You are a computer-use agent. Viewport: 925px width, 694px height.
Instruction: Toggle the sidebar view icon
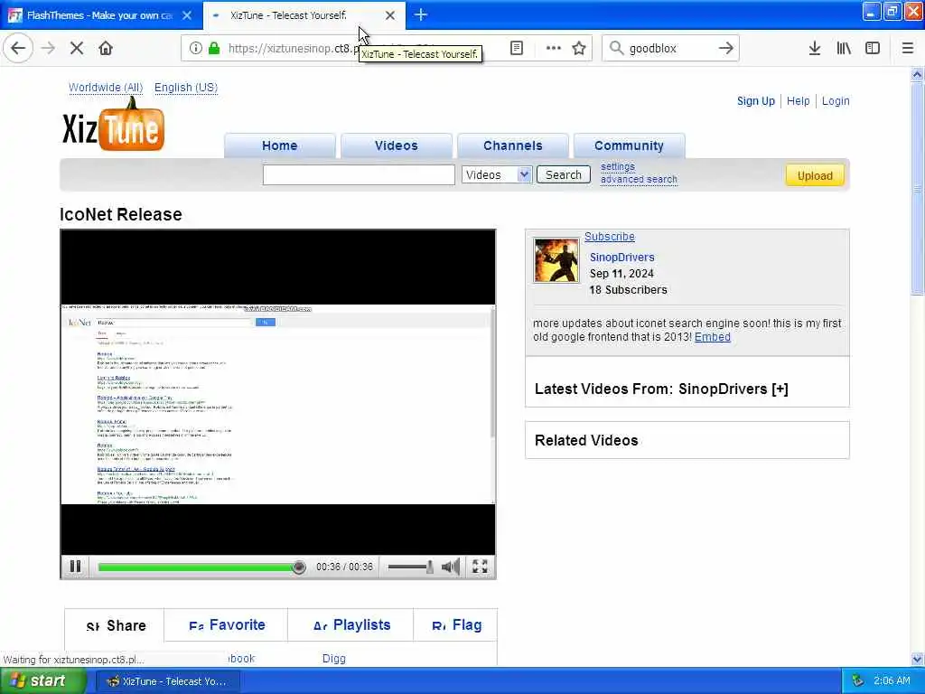[x=873, y=49]
